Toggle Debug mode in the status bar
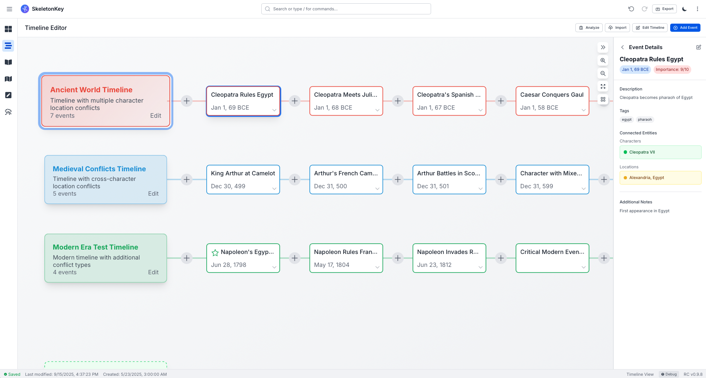 point(669,374)
